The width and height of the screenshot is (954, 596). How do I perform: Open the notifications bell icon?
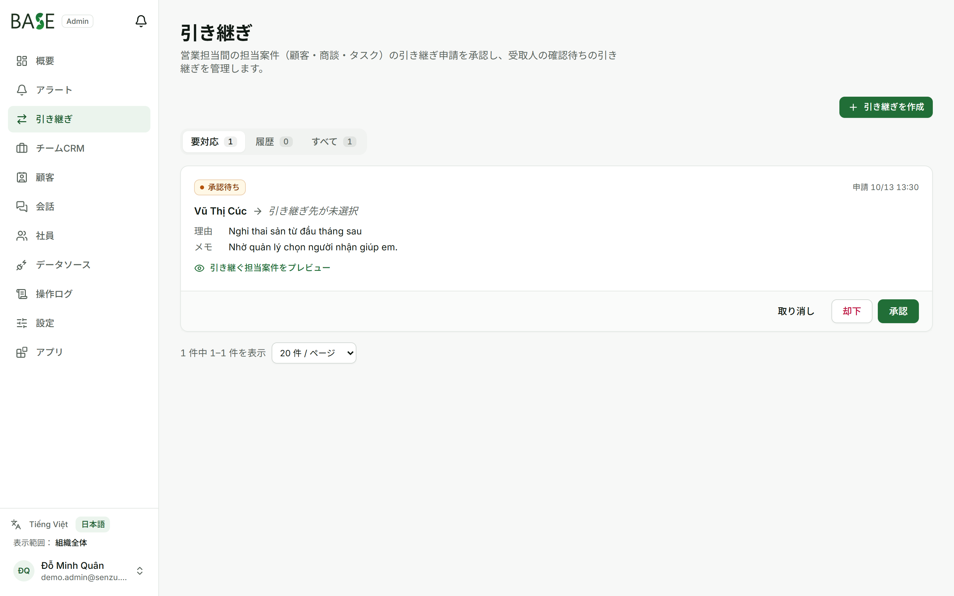(x=141, y=21)
